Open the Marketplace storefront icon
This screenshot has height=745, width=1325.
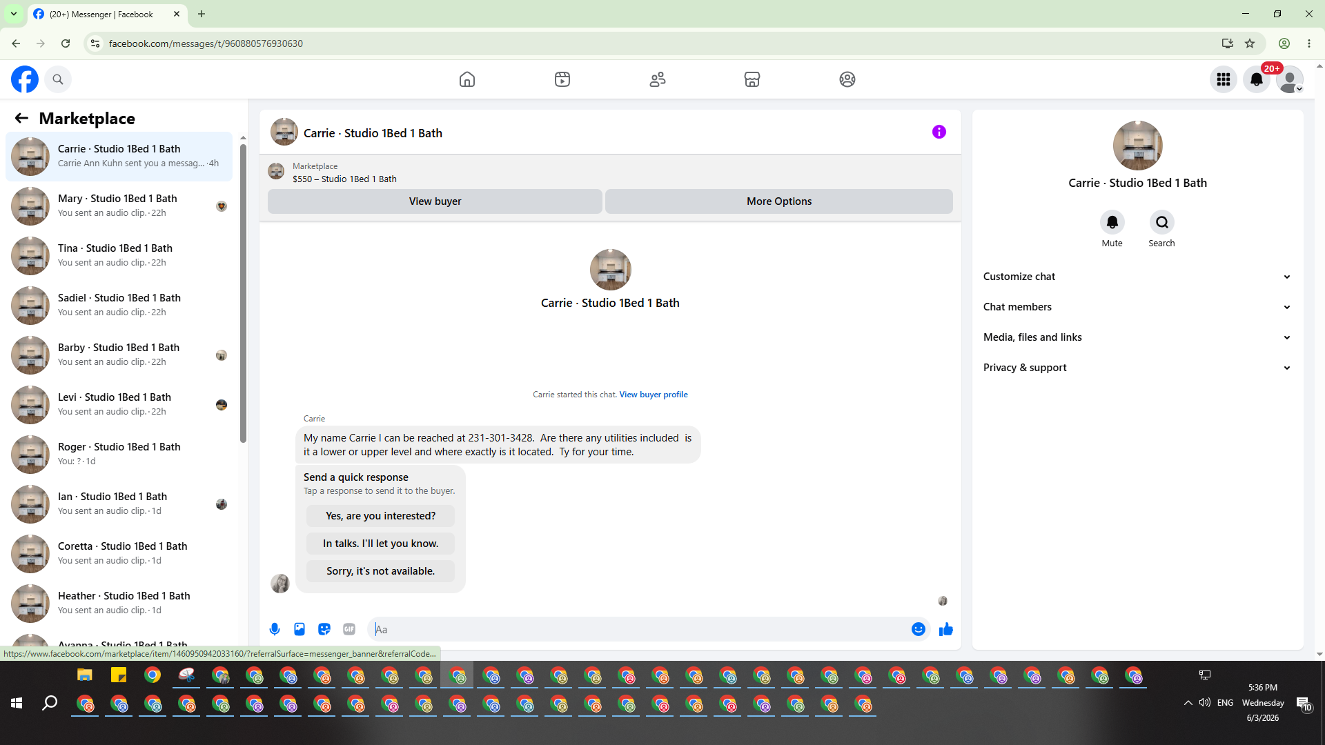(x=752, y=79)
